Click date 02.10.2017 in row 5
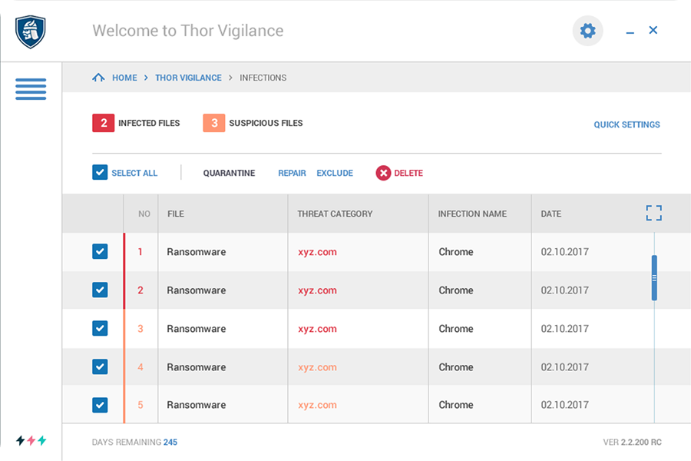Screen dimensions: 691x461 click(x=564, y=405)
